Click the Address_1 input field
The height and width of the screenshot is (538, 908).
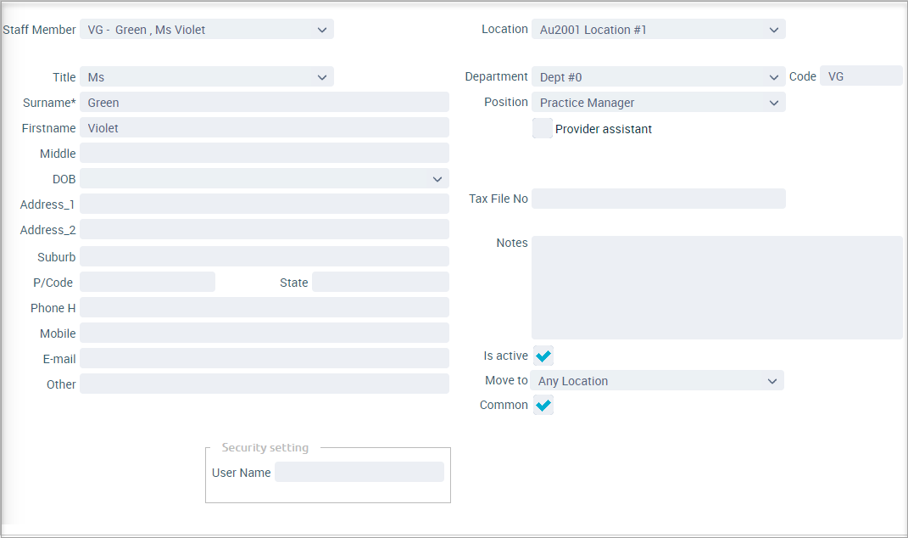click(x=265, y=204)
